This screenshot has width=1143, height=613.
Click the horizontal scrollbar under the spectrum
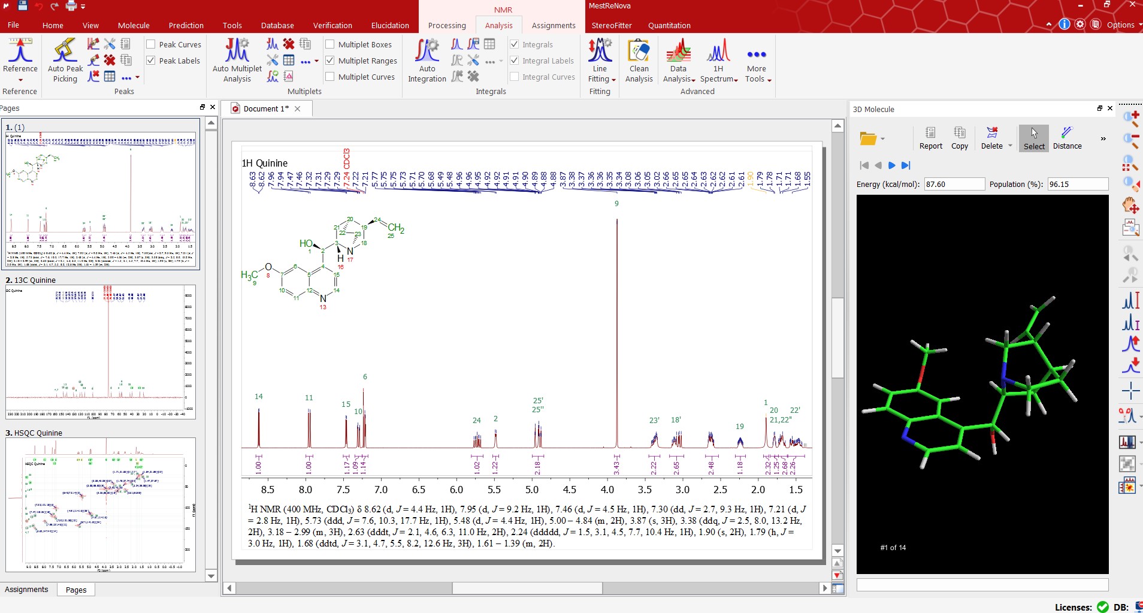pos(527,588)
